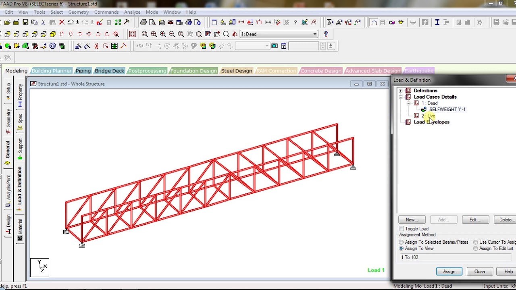The height and width of the screenshot is (290, 516).
Task: Click the Generate Surface Meshing icon
Action: coord(35,46)
